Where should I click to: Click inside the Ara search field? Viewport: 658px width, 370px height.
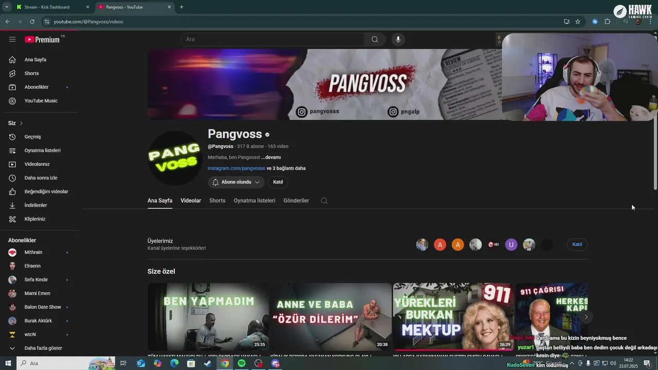tap(272, 40)
